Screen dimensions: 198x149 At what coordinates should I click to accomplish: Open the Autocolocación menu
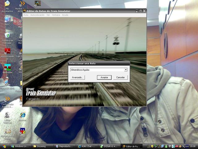(x=37, y=15)
